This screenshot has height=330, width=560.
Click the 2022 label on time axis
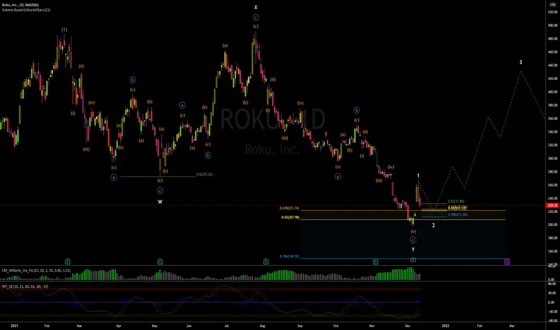(x=445, y=326)
